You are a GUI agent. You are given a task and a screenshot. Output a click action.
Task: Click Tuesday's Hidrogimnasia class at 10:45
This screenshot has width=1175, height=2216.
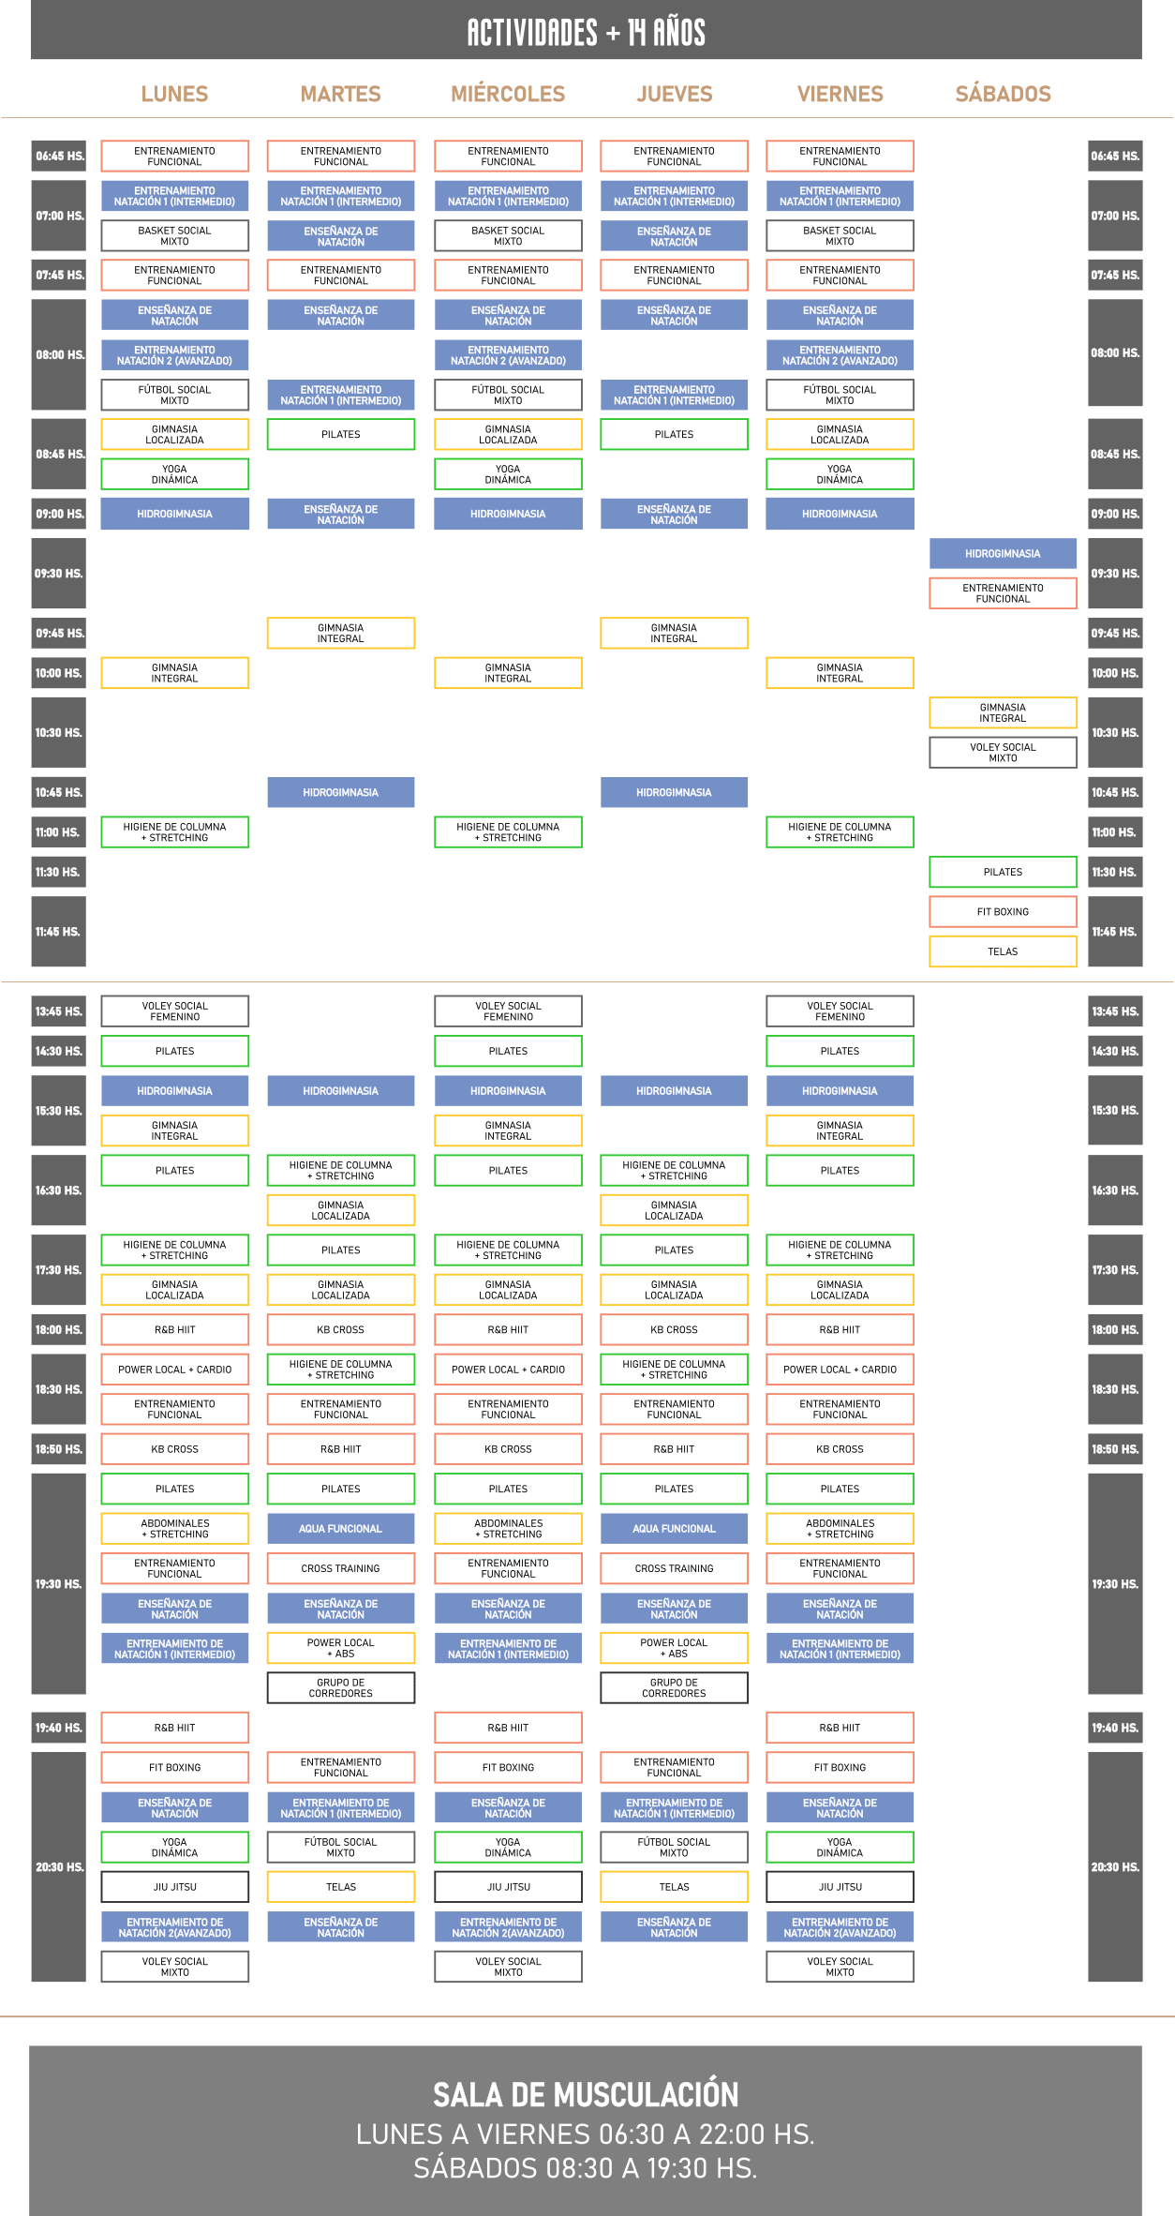341,793
